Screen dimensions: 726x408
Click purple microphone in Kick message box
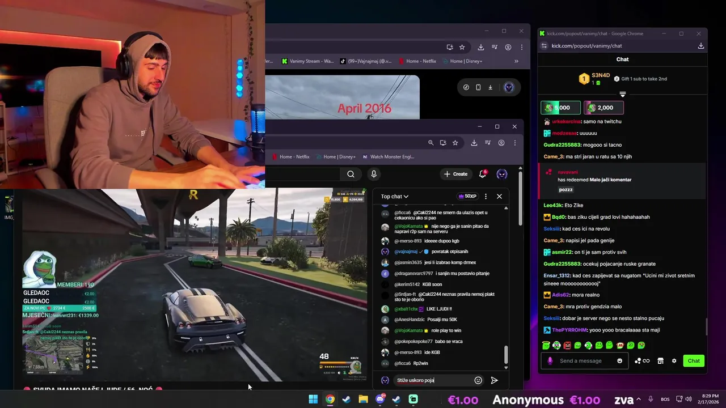[x=550, y=361]
